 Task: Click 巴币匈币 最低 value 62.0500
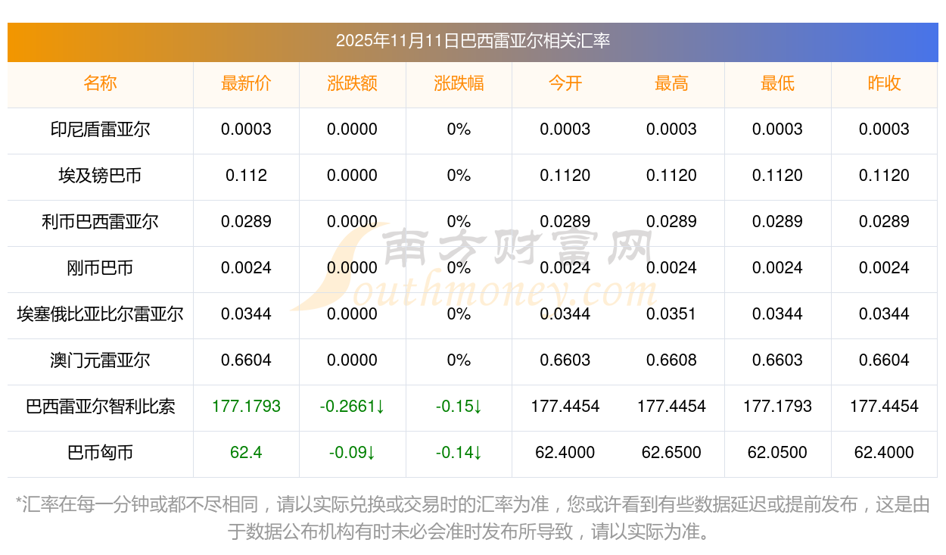[777, 453]
